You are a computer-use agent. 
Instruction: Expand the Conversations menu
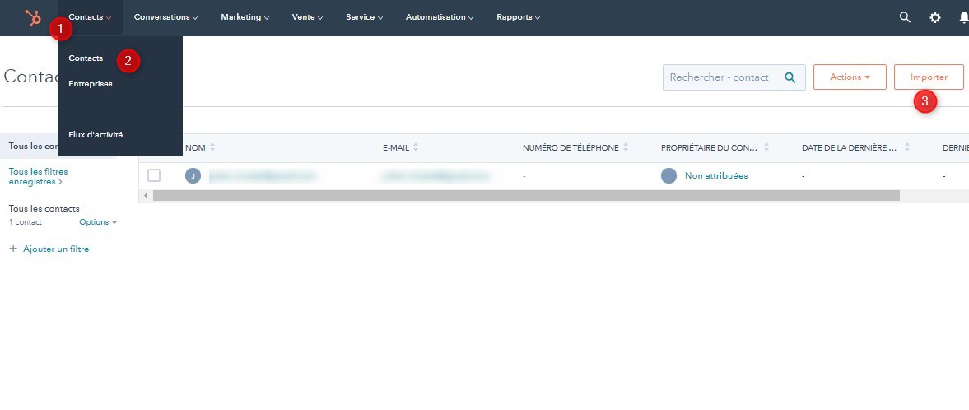click(165, 17)
